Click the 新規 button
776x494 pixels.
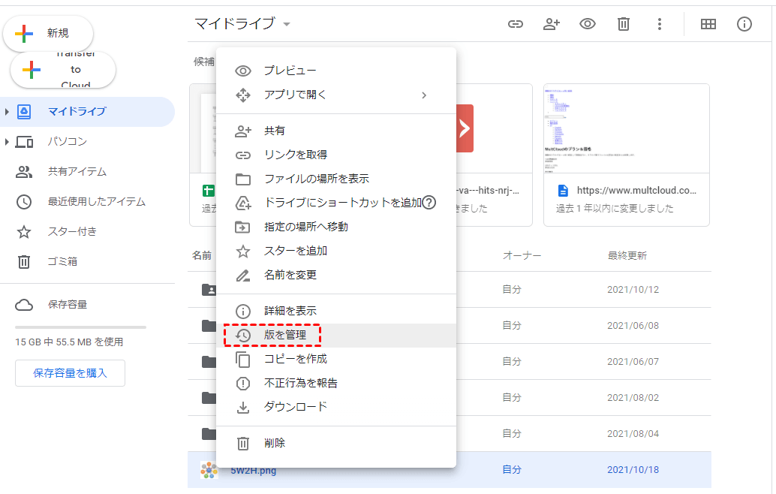click(48, 33)
